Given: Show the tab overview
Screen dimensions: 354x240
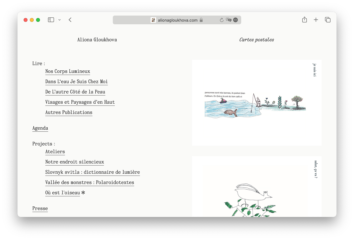Looking at the screenshot, I should coord(328,20).
